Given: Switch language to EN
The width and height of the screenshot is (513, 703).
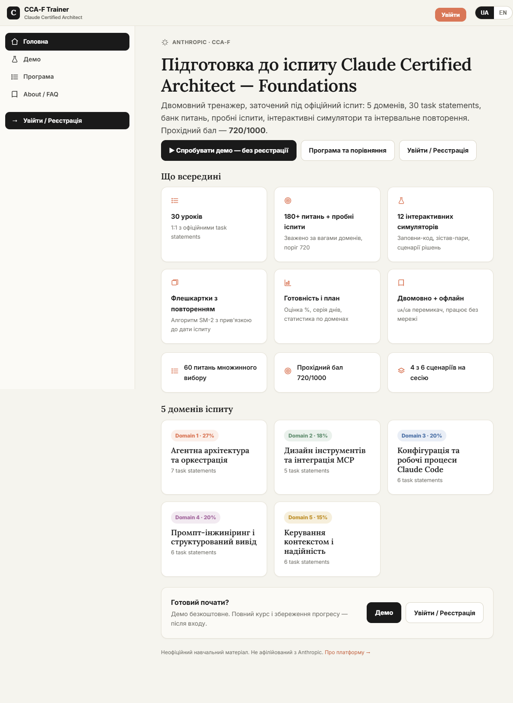Looking at the screenshot, I should click(x=503, y=13).
